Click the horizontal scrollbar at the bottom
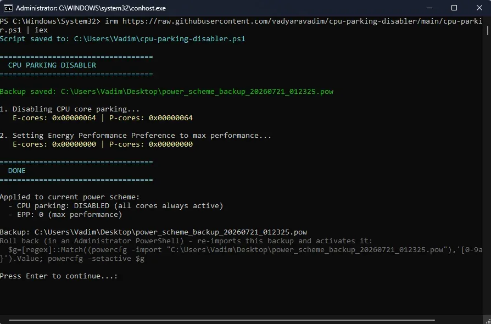Screen dimensions: 491x324 pos(222,320)
